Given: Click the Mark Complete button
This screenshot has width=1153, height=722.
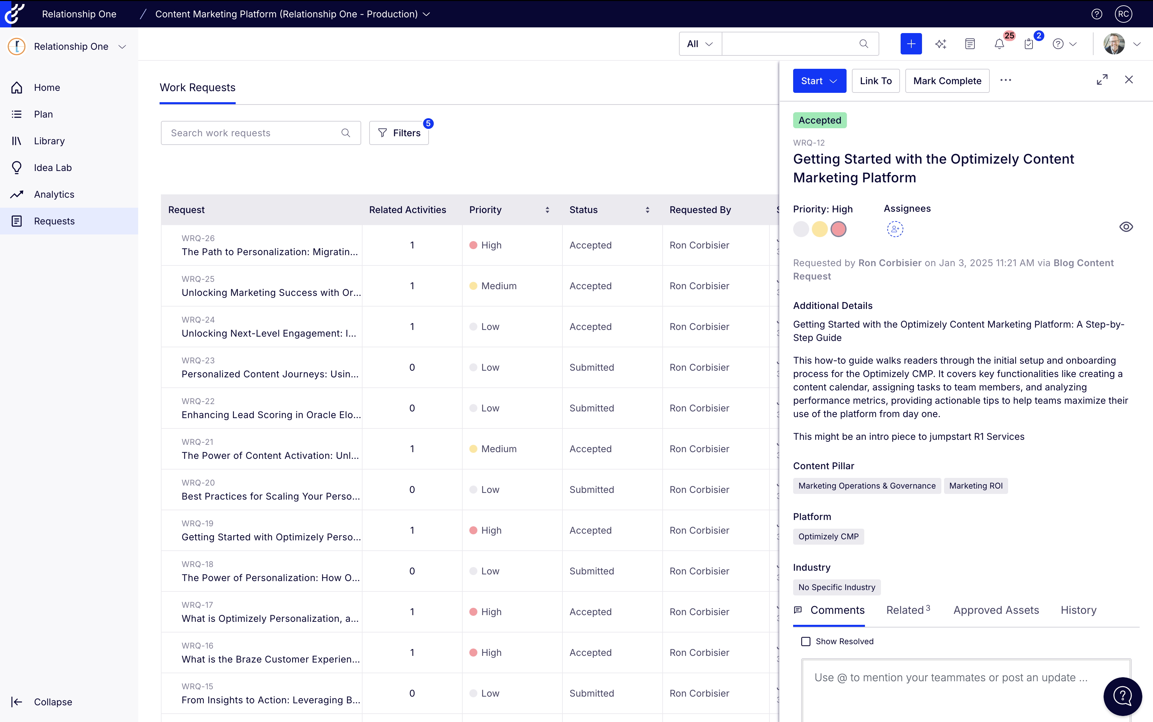Looking at the screenshot, I should click(x=947, y=81).
